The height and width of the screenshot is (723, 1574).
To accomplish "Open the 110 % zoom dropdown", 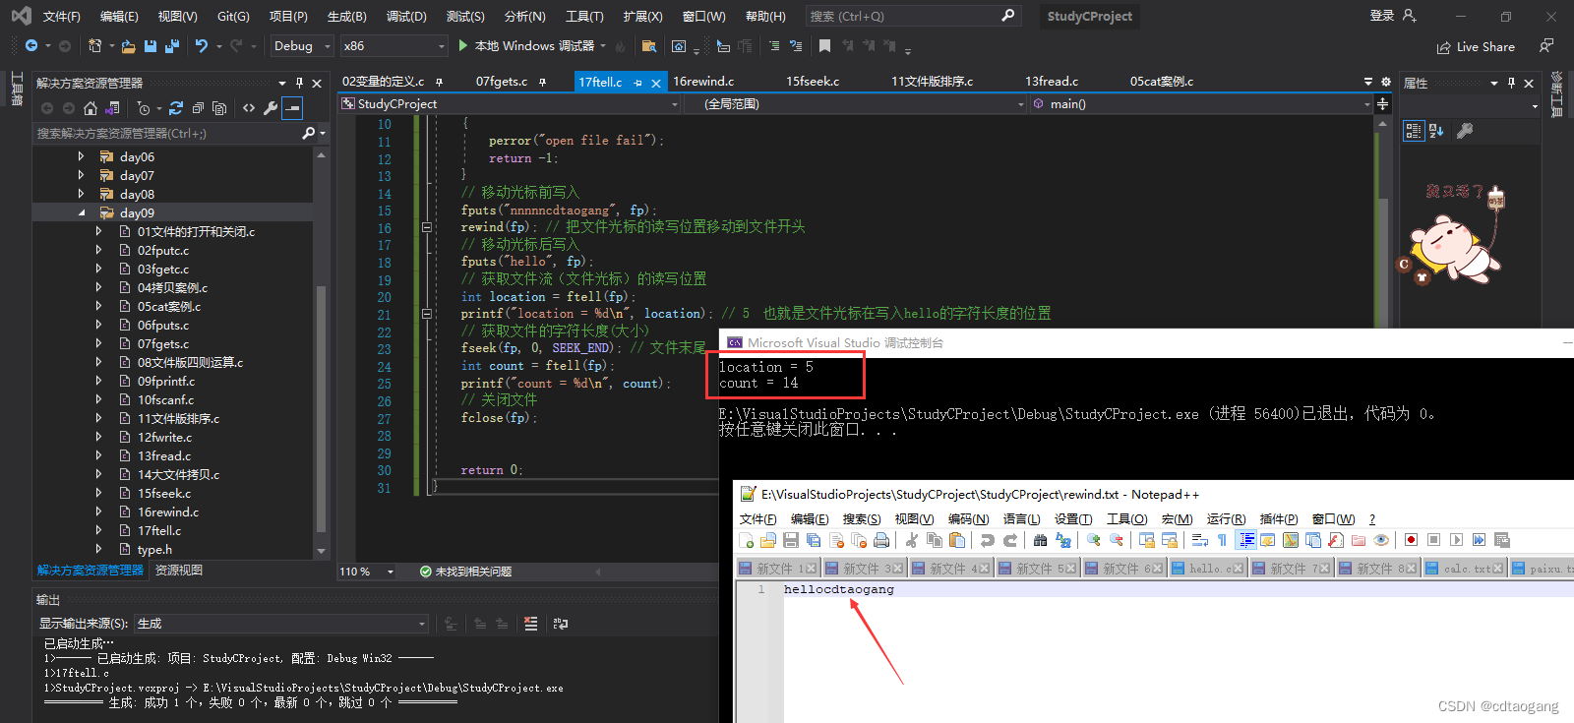I will click(367, 572).
